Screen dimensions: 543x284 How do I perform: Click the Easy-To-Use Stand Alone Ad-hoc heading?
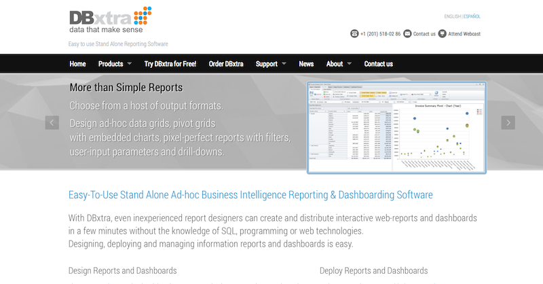tap(250, 194)
